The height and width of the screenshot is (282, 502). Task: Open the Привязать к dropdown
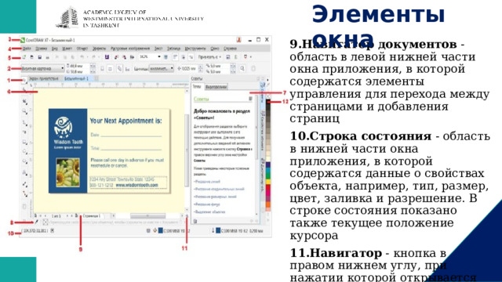pyautogui.click(x=209, y=57)
